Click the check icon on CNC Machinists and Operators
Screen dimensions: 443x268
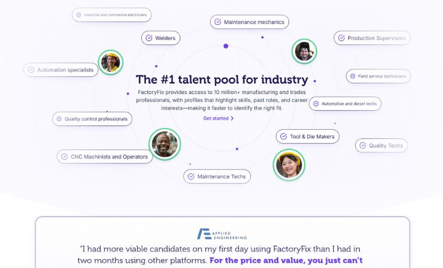click(65, 157)
